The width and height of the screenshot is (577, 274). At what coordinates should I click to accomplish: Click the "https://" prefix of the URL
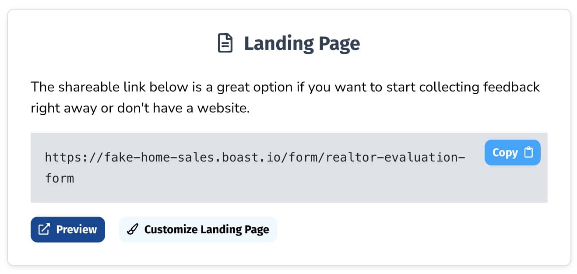73,157
